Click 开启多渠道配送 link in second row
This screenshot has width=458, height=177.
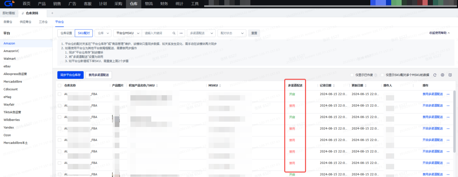coord(433,105)
